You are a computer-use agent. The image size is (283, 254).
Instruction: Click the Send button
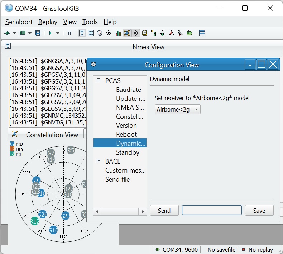[x=164, y=211]
